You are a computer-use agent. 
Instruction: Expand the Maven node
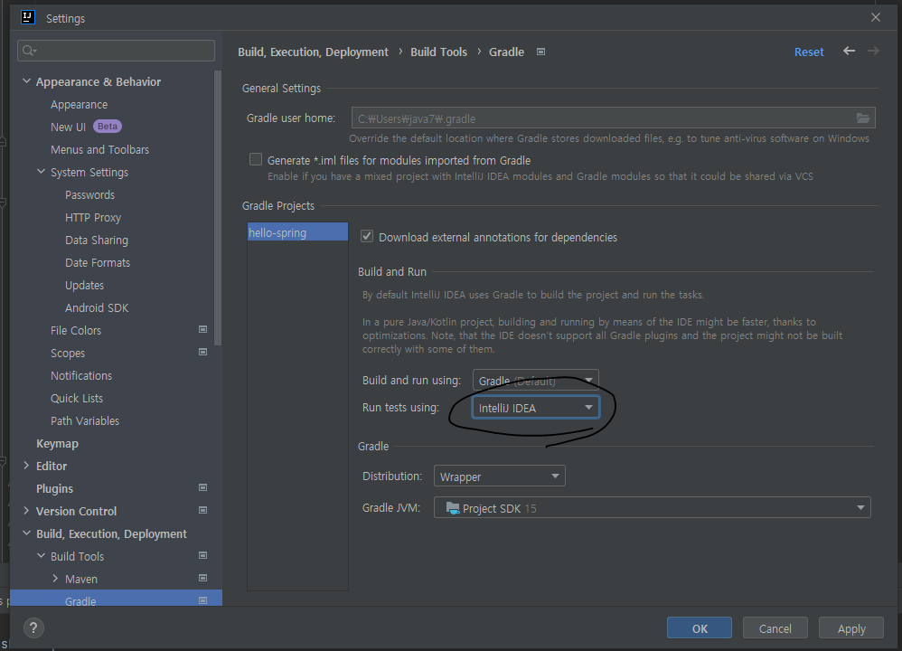[55, 579]
